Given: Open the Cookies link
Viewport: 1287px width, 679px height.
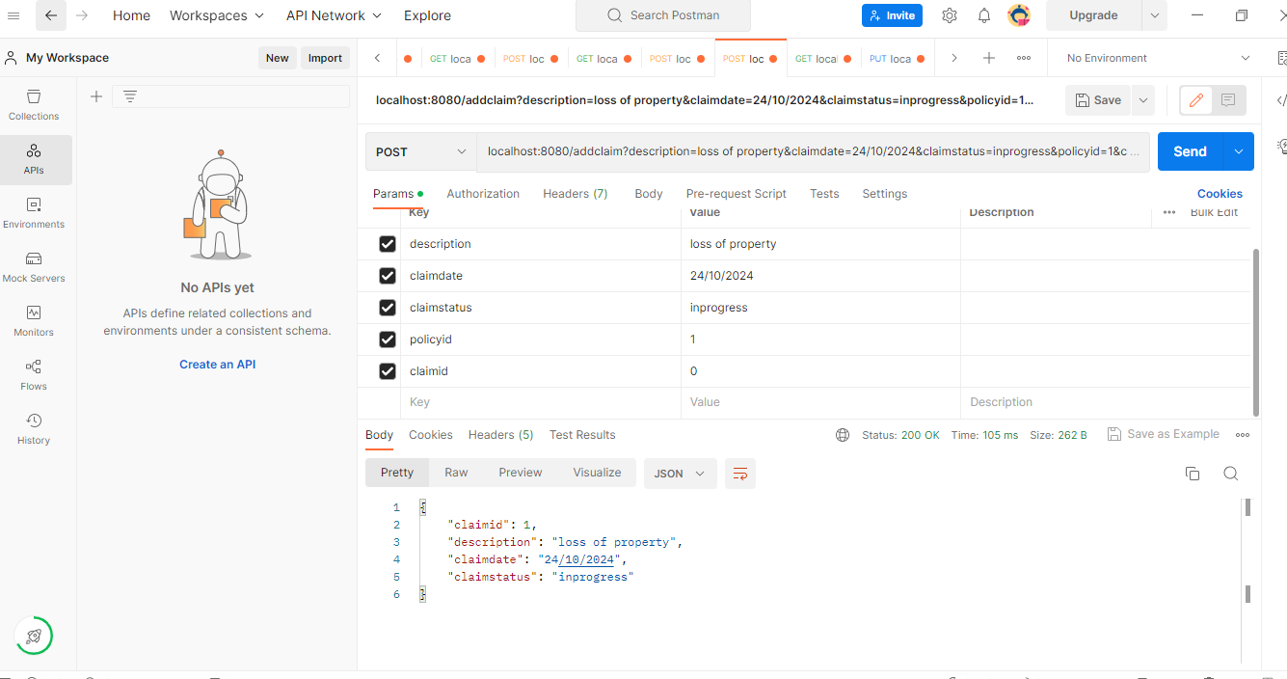Looking at the screenshot, I should pos(1220,194).
